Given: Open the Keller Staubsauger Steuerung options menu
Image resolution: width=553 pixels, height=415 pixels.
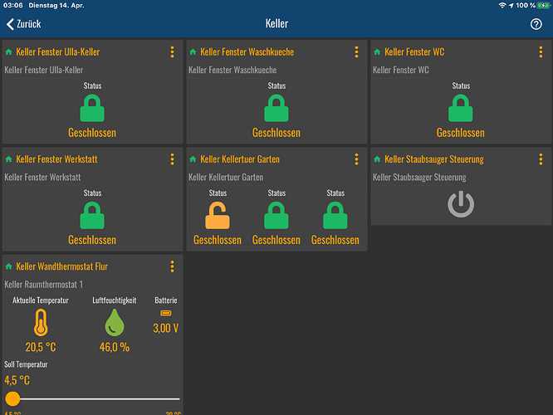Looking at the screenshot, I should (541, 159).
